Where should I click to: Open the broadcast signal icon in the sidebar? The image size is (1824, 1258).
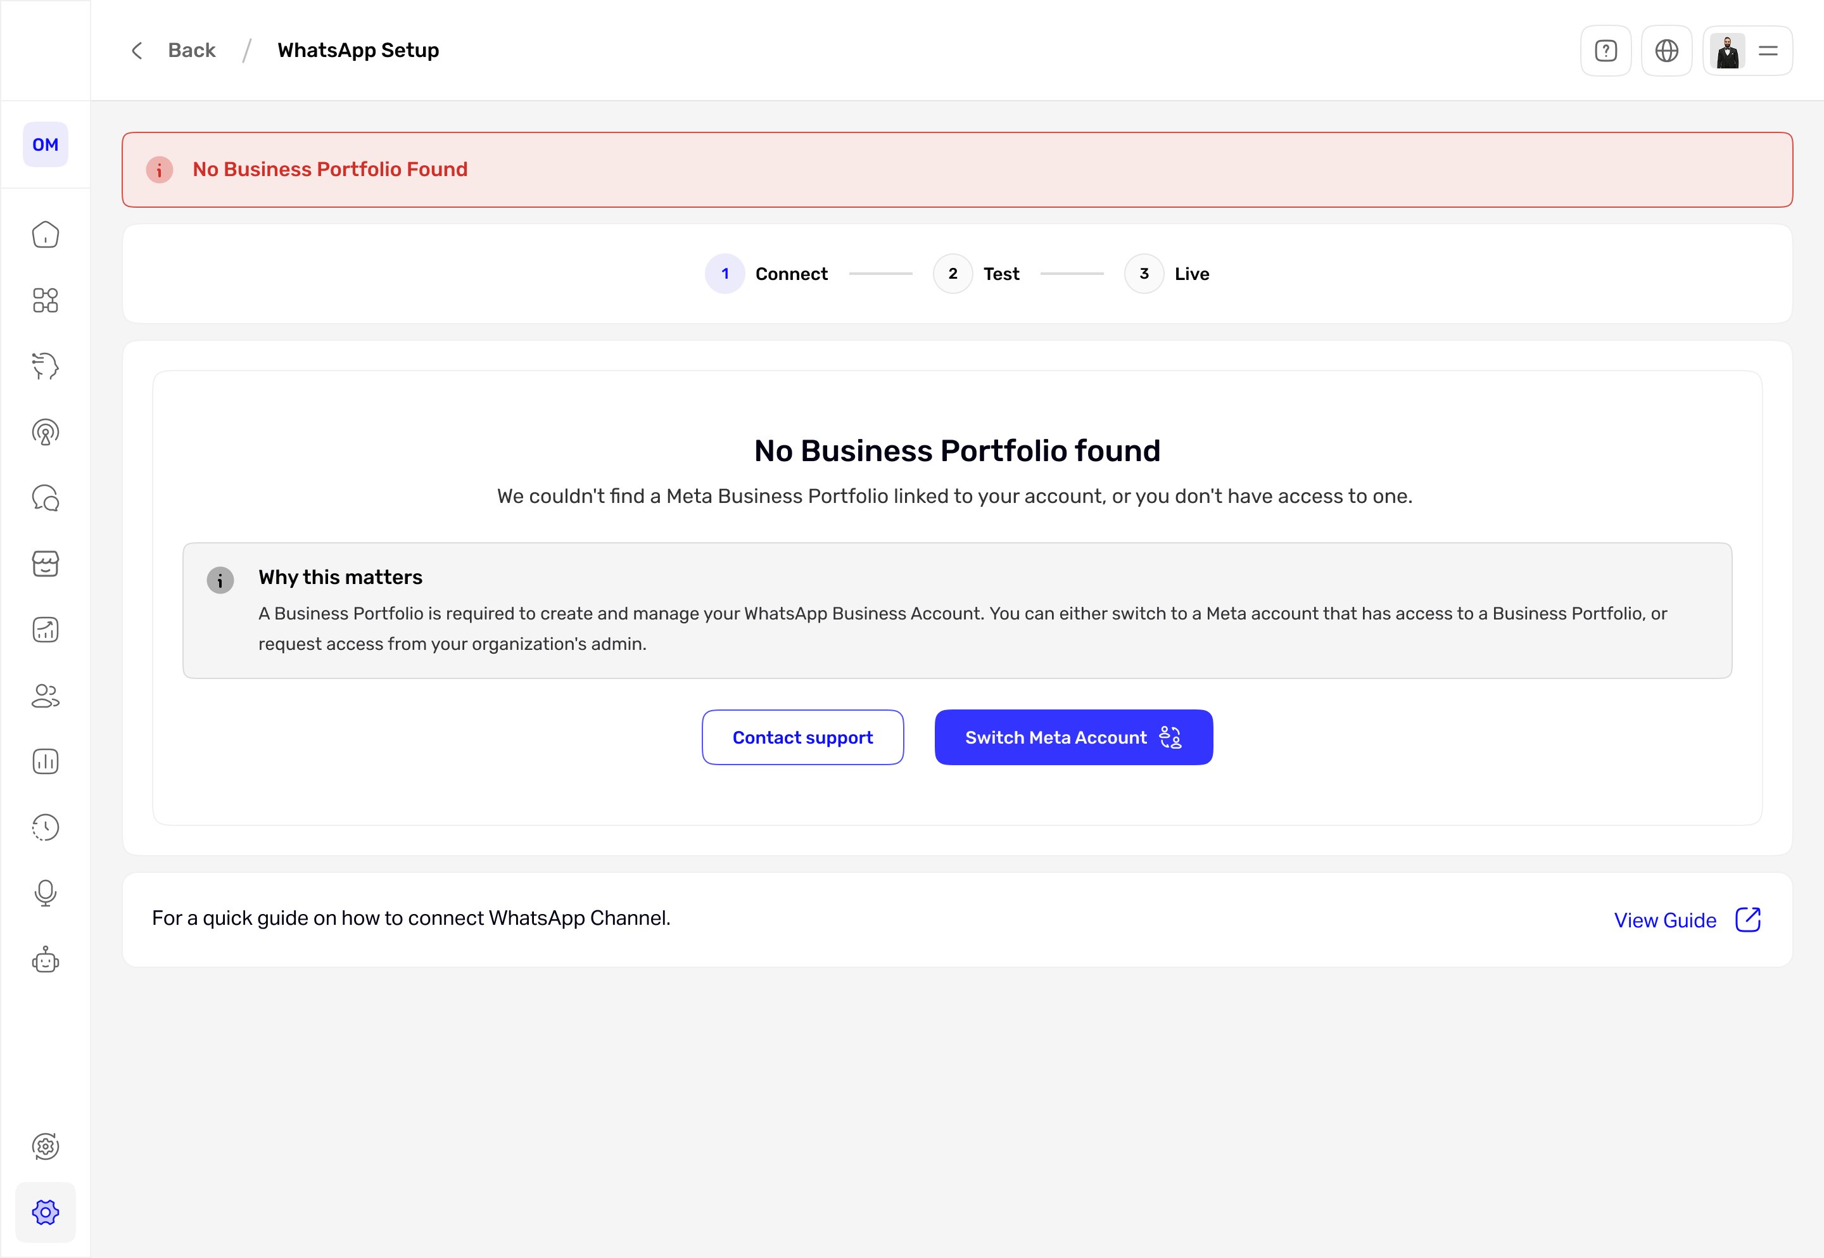tap(45, 432)
